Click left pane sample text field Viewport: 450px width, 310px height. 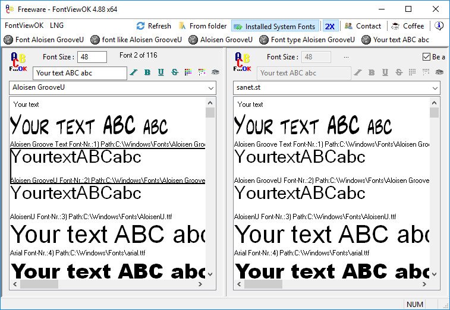coord(80,73)
